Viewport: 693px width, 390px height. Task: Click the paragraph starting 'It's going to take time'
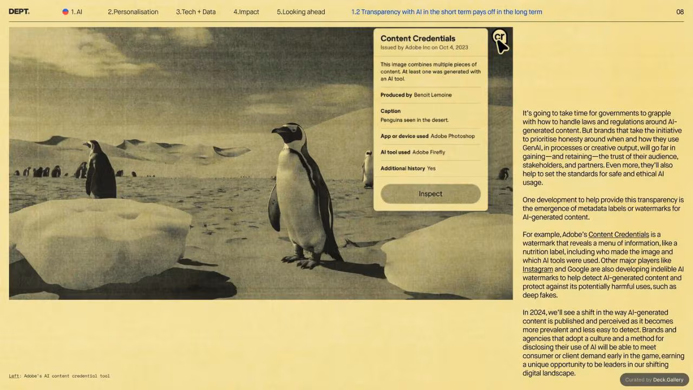pos(602,148)
